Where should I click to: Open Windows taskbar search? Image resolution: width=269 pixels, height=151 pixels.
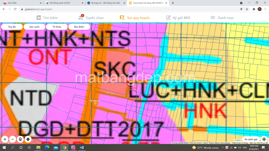coord(13,147)
